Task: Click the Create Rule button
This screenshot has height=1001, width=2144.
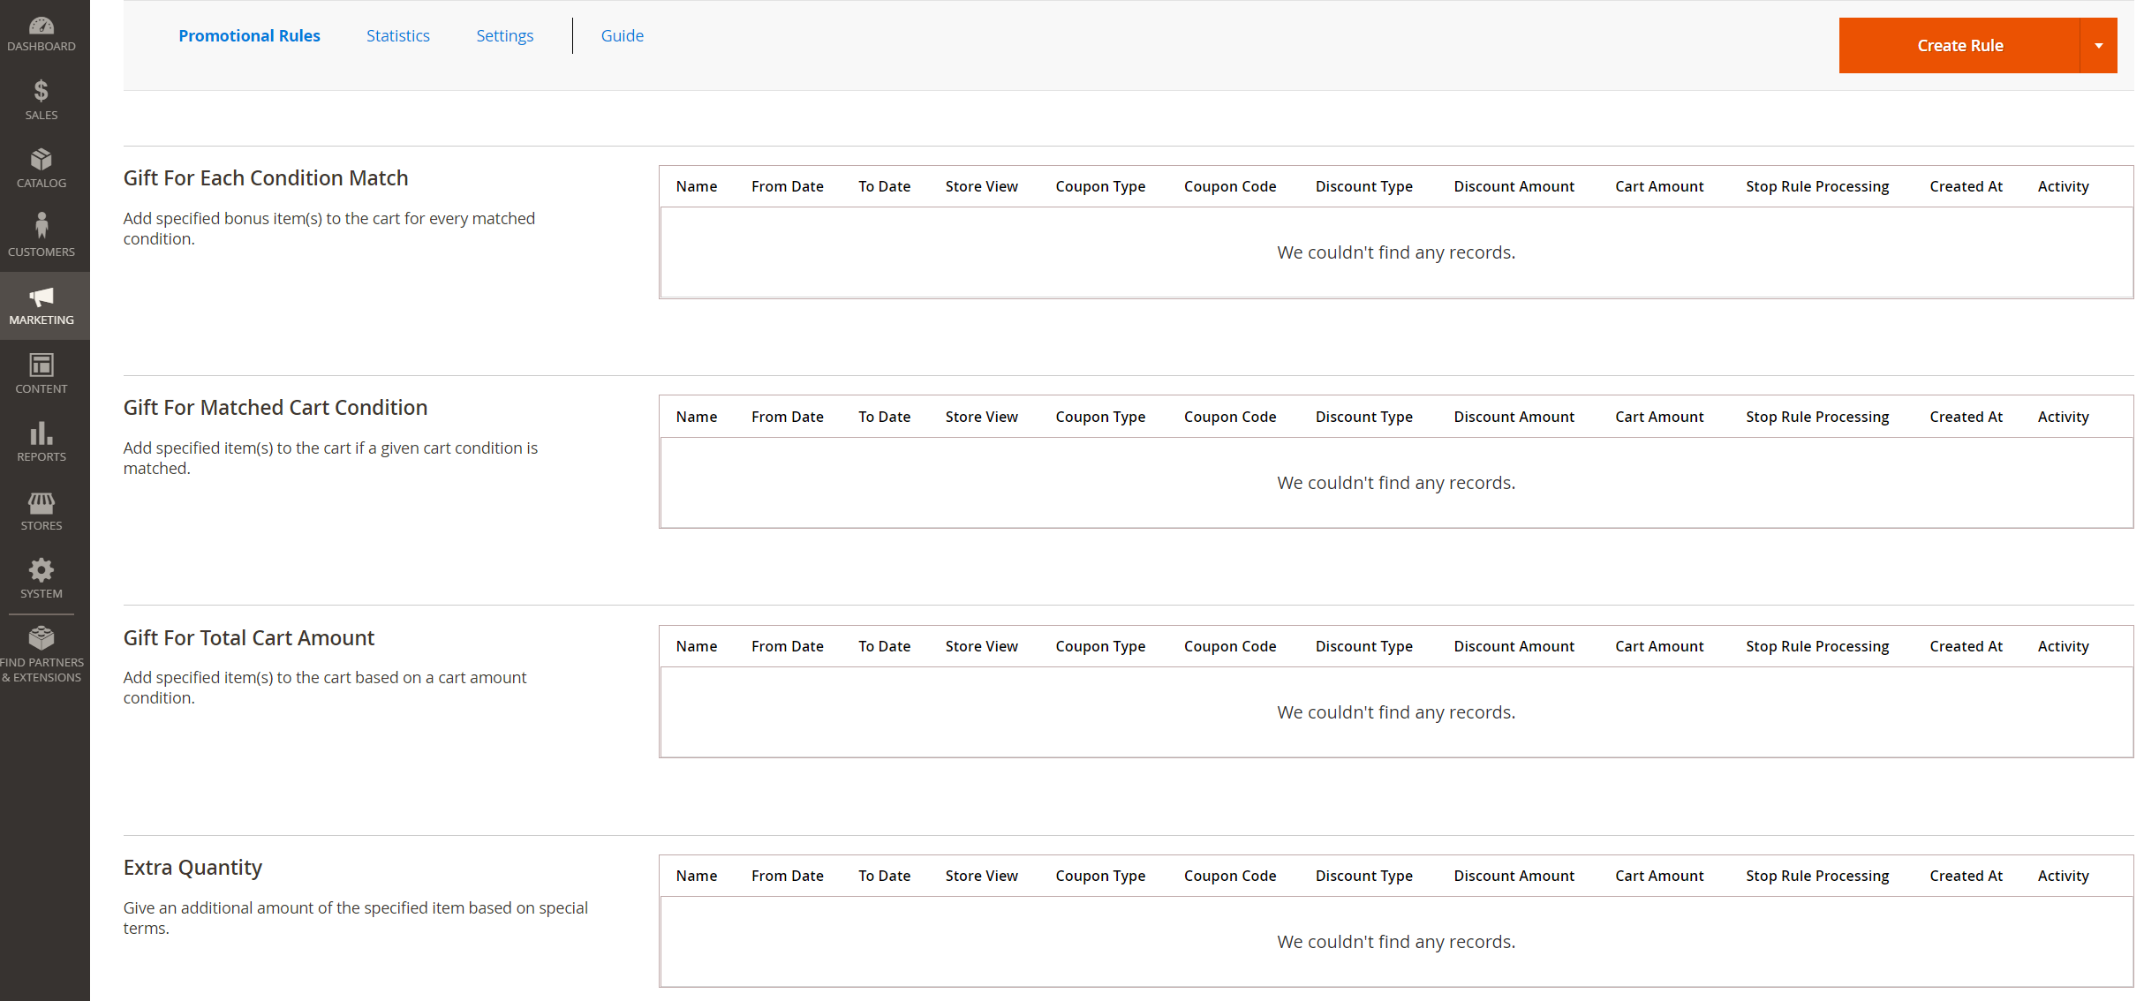Action: coord(1959,46)
